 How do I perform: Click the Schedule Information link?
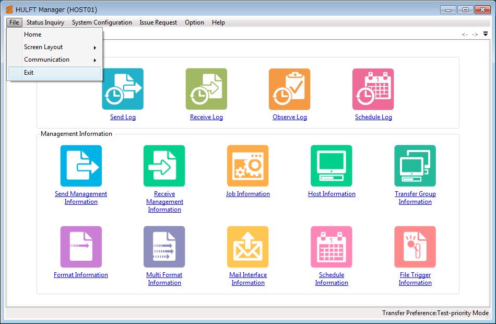[332, 279]
